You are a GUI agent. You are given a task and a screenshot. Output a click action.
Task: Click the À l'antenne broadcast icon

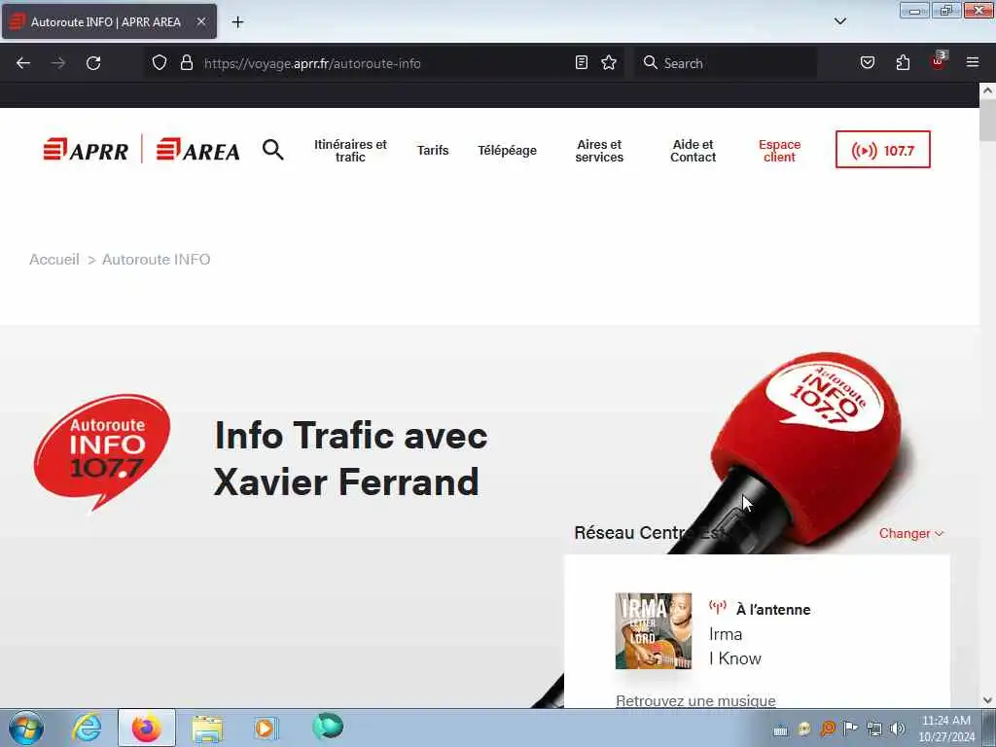[718, 608]
